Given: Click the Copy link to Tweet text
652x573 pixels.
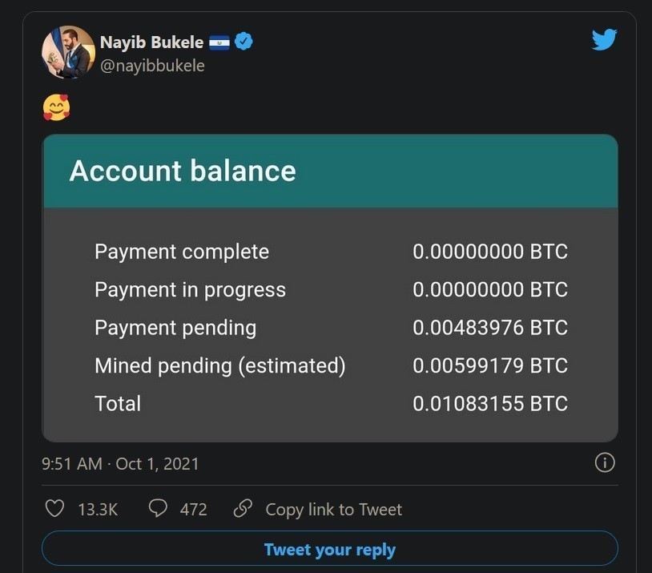Looking at the screenshot, I should [x=333, y=510].
